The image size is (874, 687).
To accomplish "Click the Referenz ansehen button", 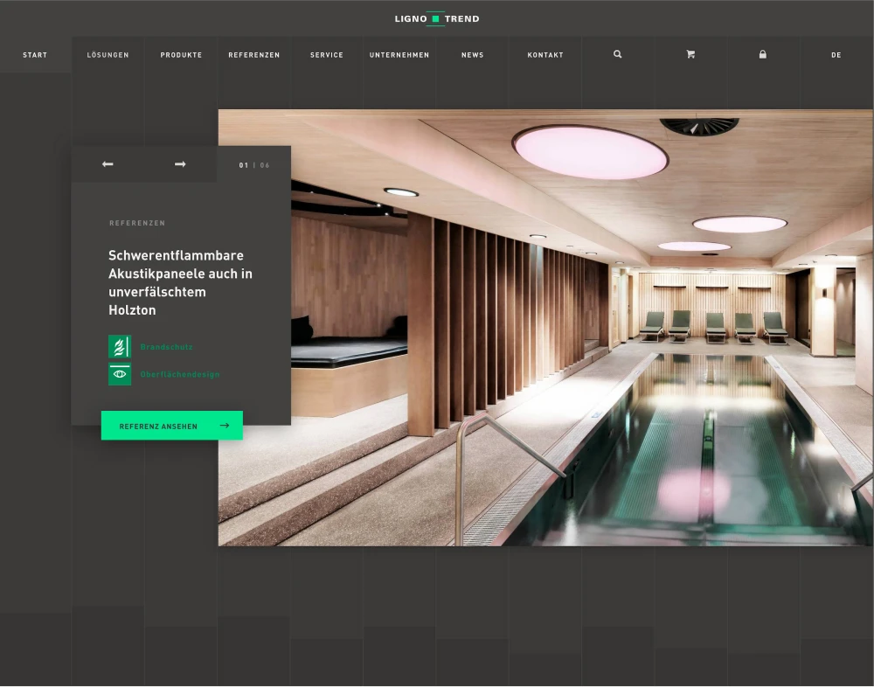I will tap(171, 426).
